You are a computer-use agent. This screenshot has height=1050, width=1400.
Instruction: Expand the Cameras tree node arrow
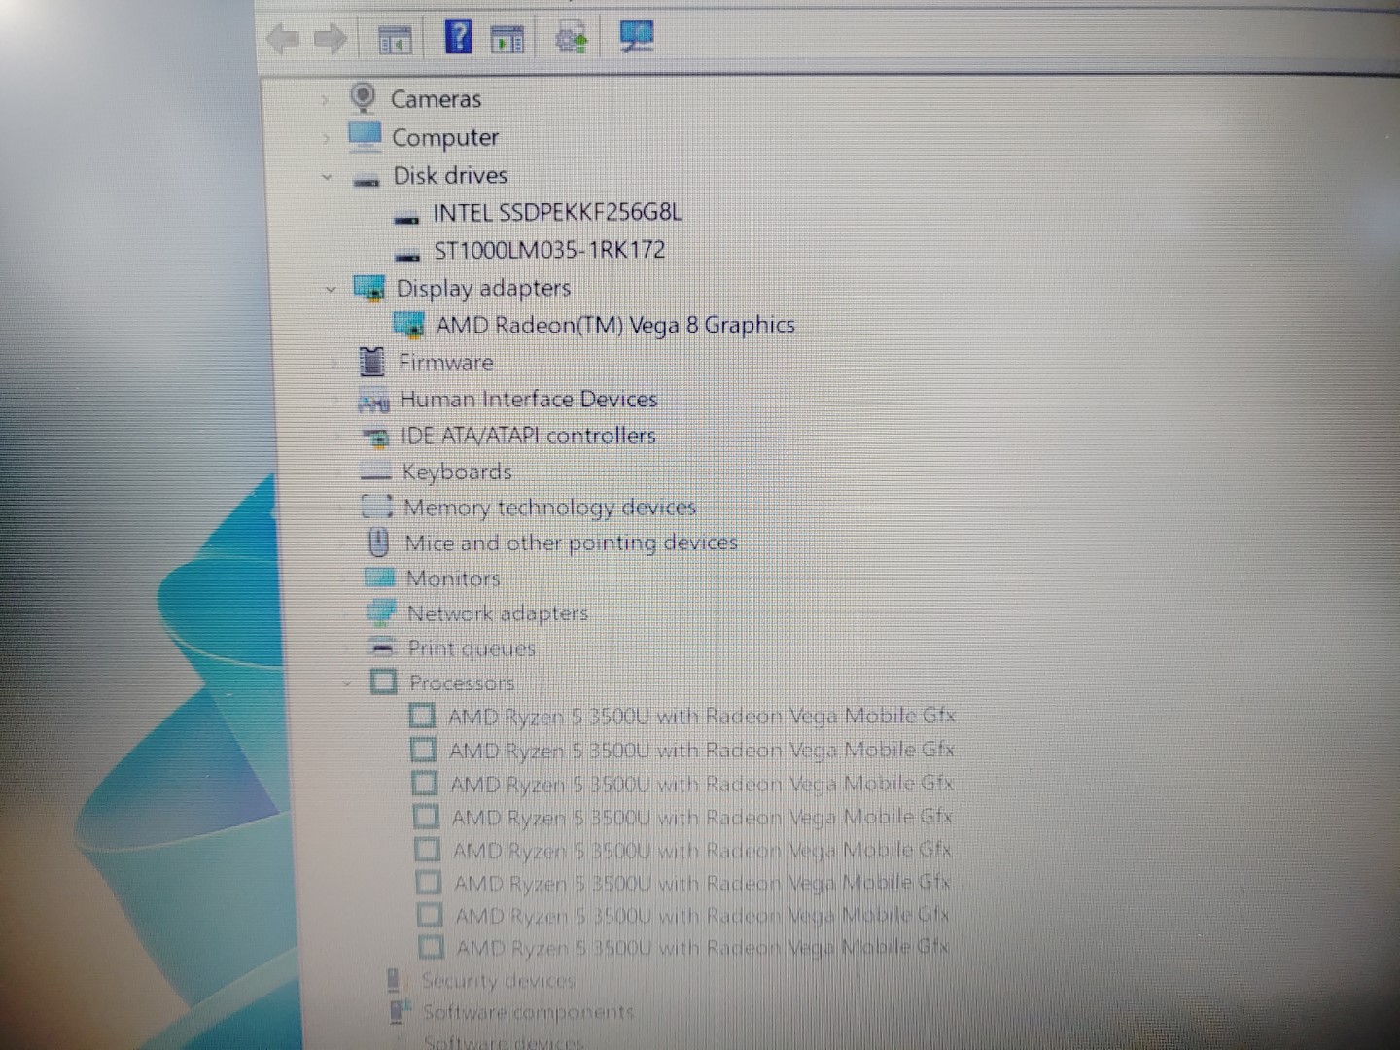pyautogui.click(x=325, y=100)
